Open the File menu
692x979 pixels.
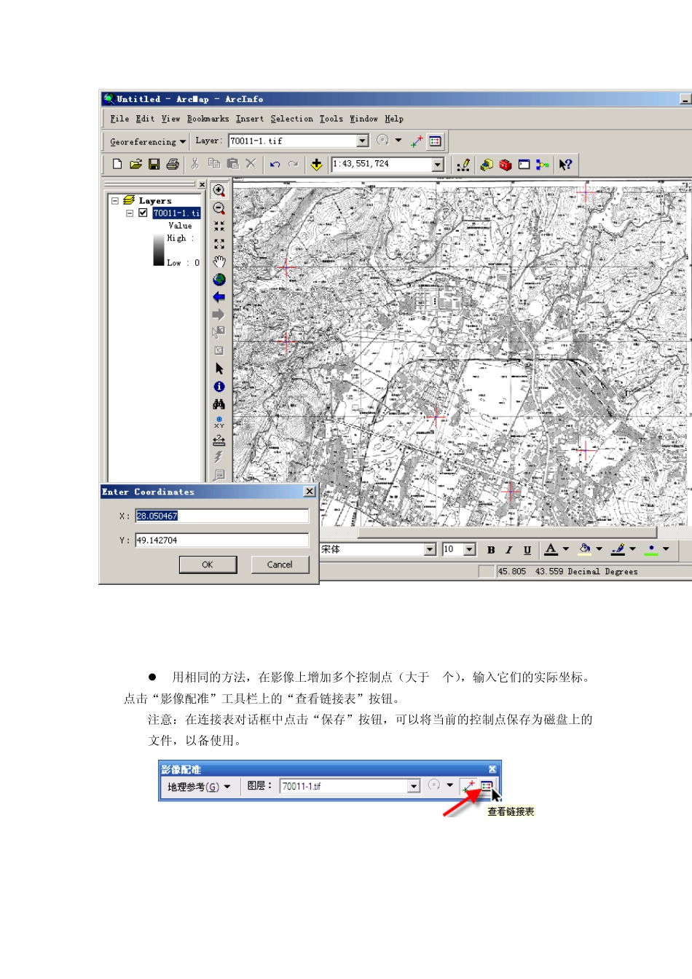(119, 119)
